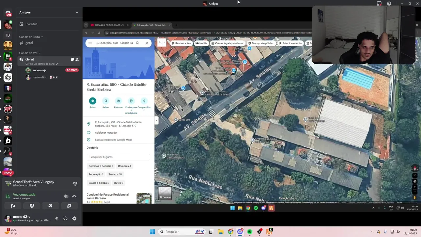Open a new browser tab in stream
Image resolution: width=421 pixels, height=237 pixels.
click(x=176, y=25)
